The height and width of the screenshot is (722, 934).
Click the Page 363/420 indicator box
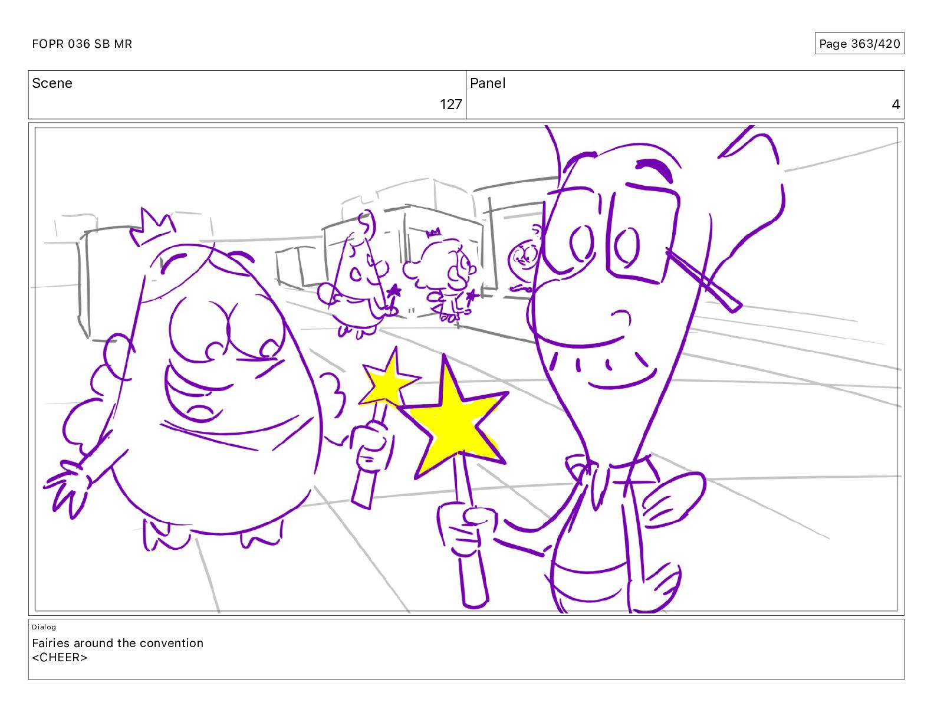click(x=859, y=44)
